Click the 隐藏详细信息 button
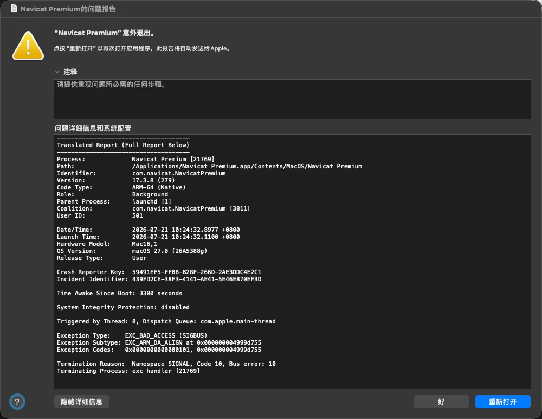Screen dimensions: 542x419 (x=82, y=402)
